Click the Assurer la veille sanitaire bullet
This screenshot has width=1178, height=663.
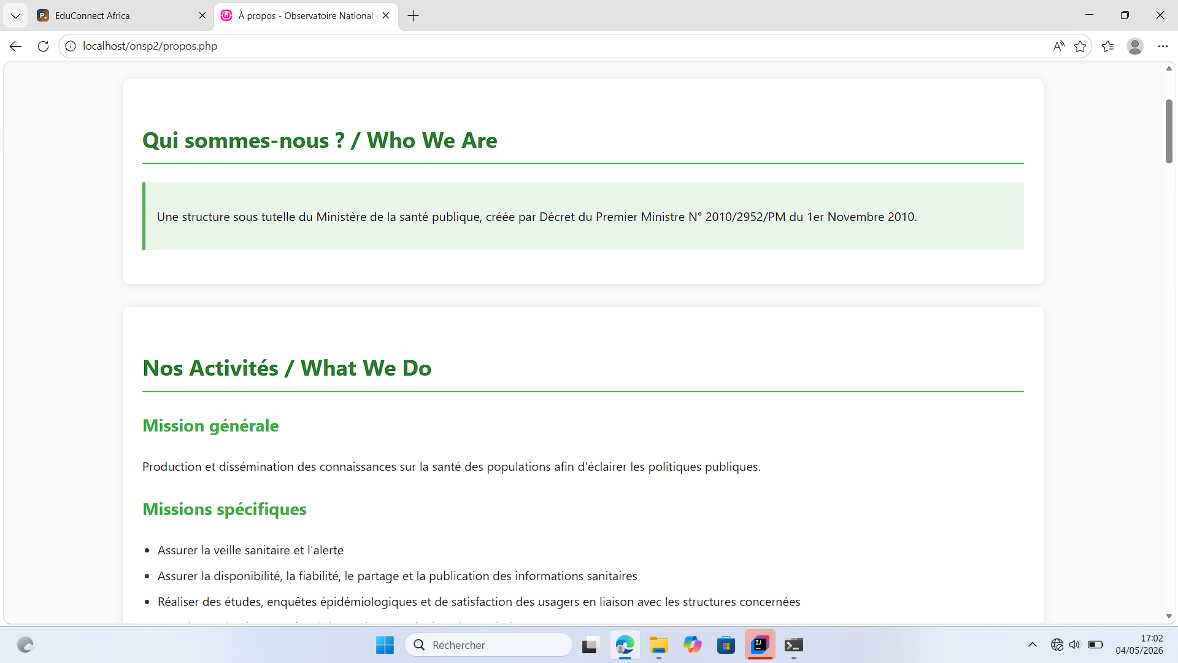click(x=250, y=550)
